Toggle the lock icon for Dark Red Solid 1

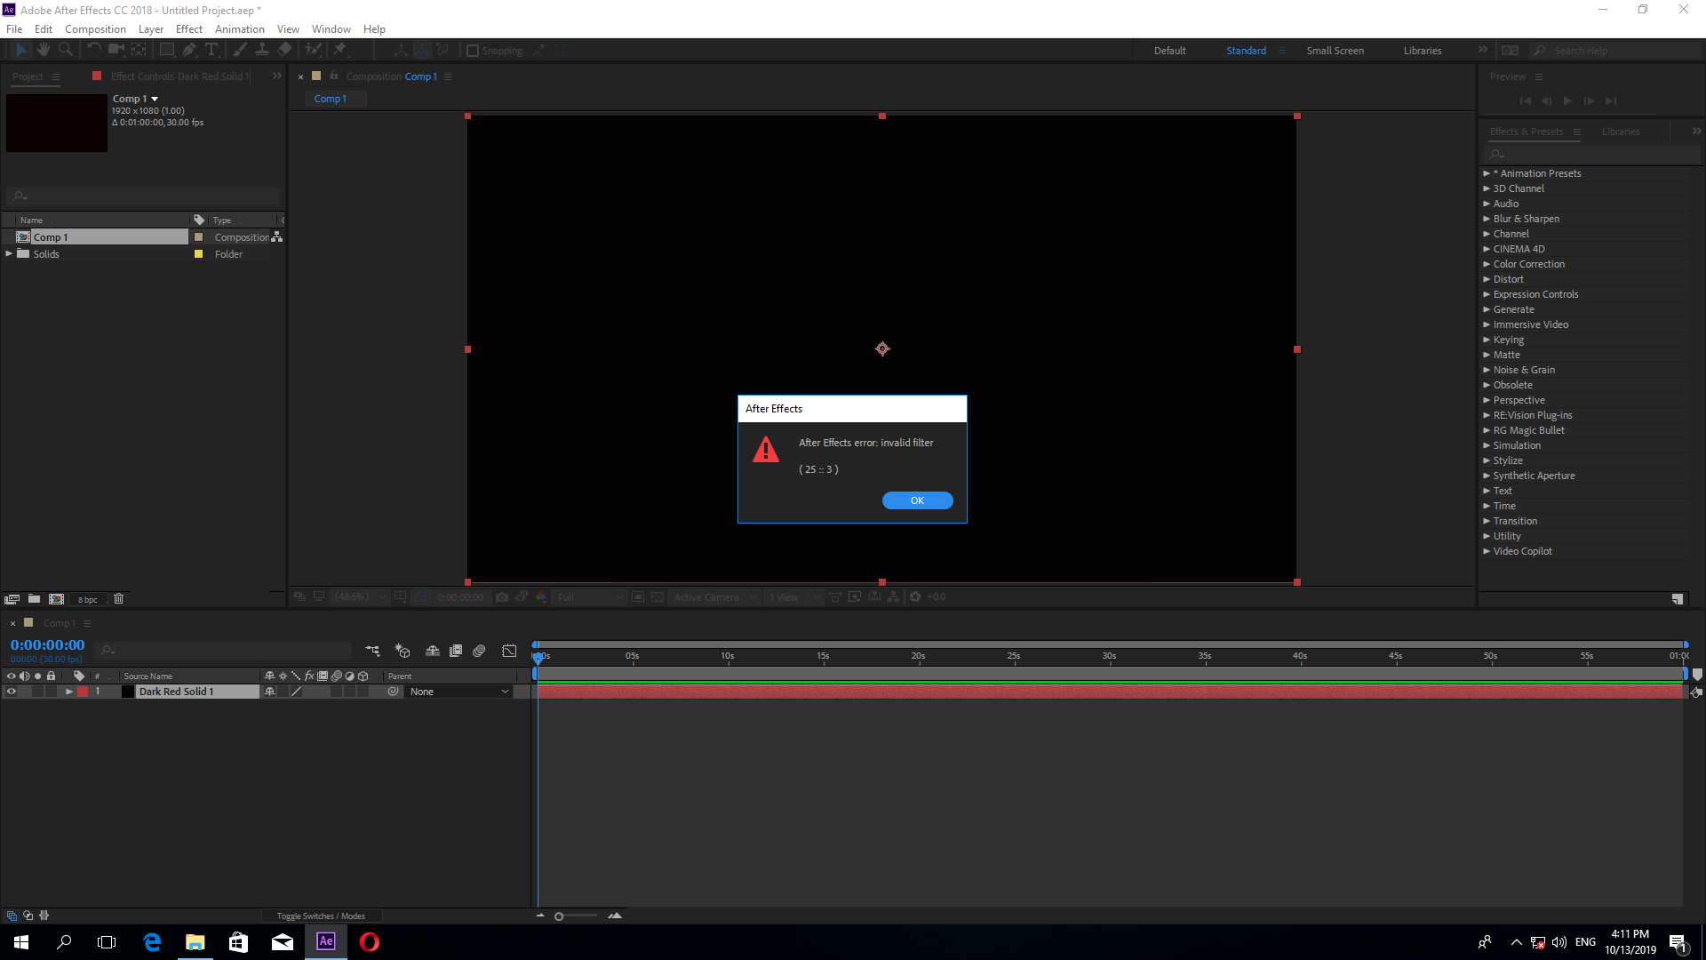pos(51,692)
